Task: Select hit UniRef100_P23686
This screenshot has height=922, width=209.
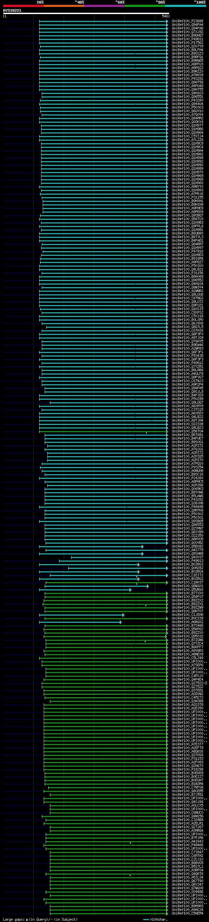Action: pos(187,21)
